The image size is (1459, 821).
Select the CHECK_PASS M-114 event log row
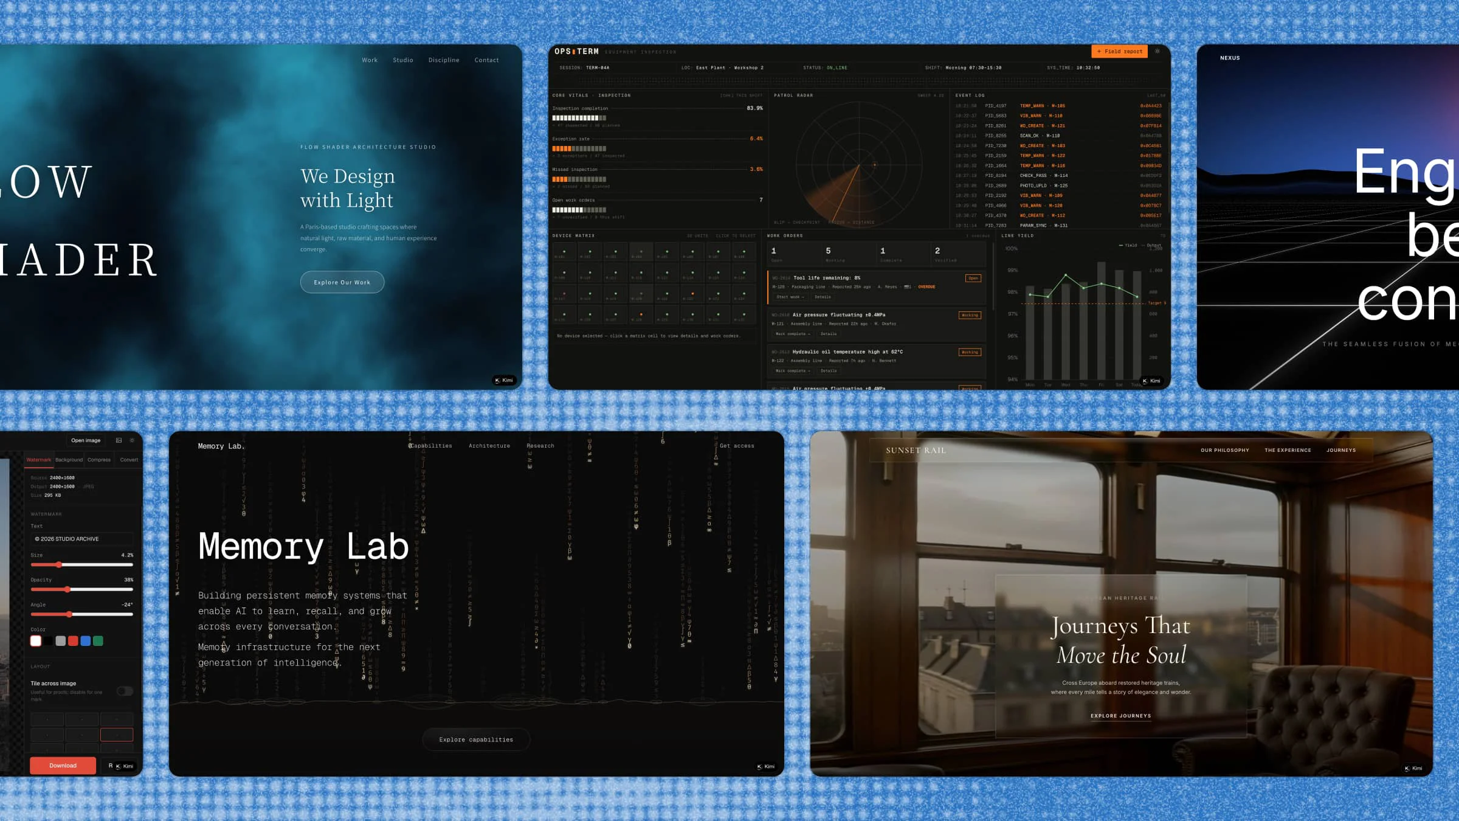pyautogui.click(x=1059, y=176)
